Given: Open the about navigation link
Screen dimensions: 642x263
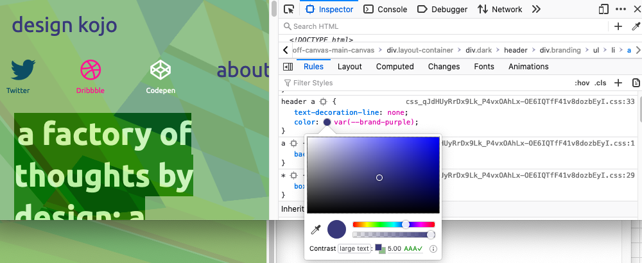Looking at the screenshot, I should [243, 71].
